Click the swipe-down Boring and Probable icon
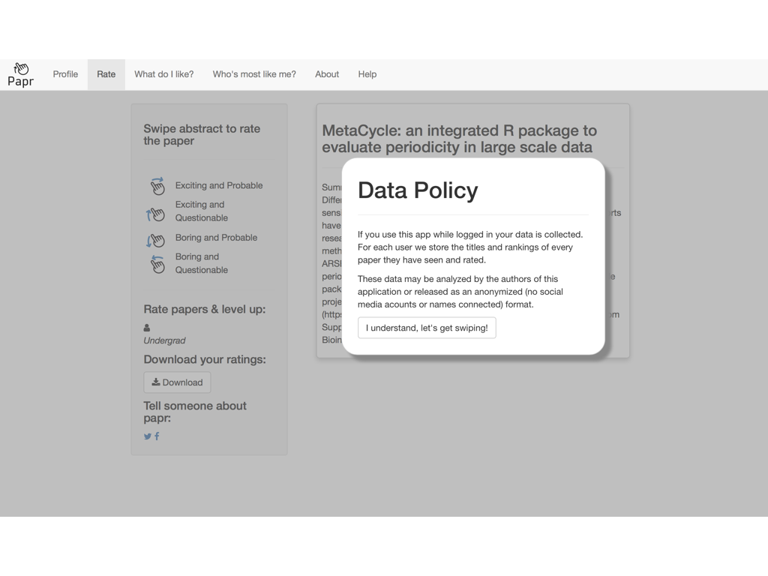This screenshot has height=576, width=768. [x=155, y=240]
